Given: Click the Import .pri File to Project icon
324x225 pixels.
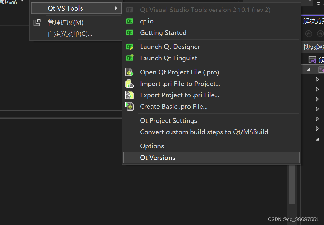Looking at the screenshot, I should [130, 84].
